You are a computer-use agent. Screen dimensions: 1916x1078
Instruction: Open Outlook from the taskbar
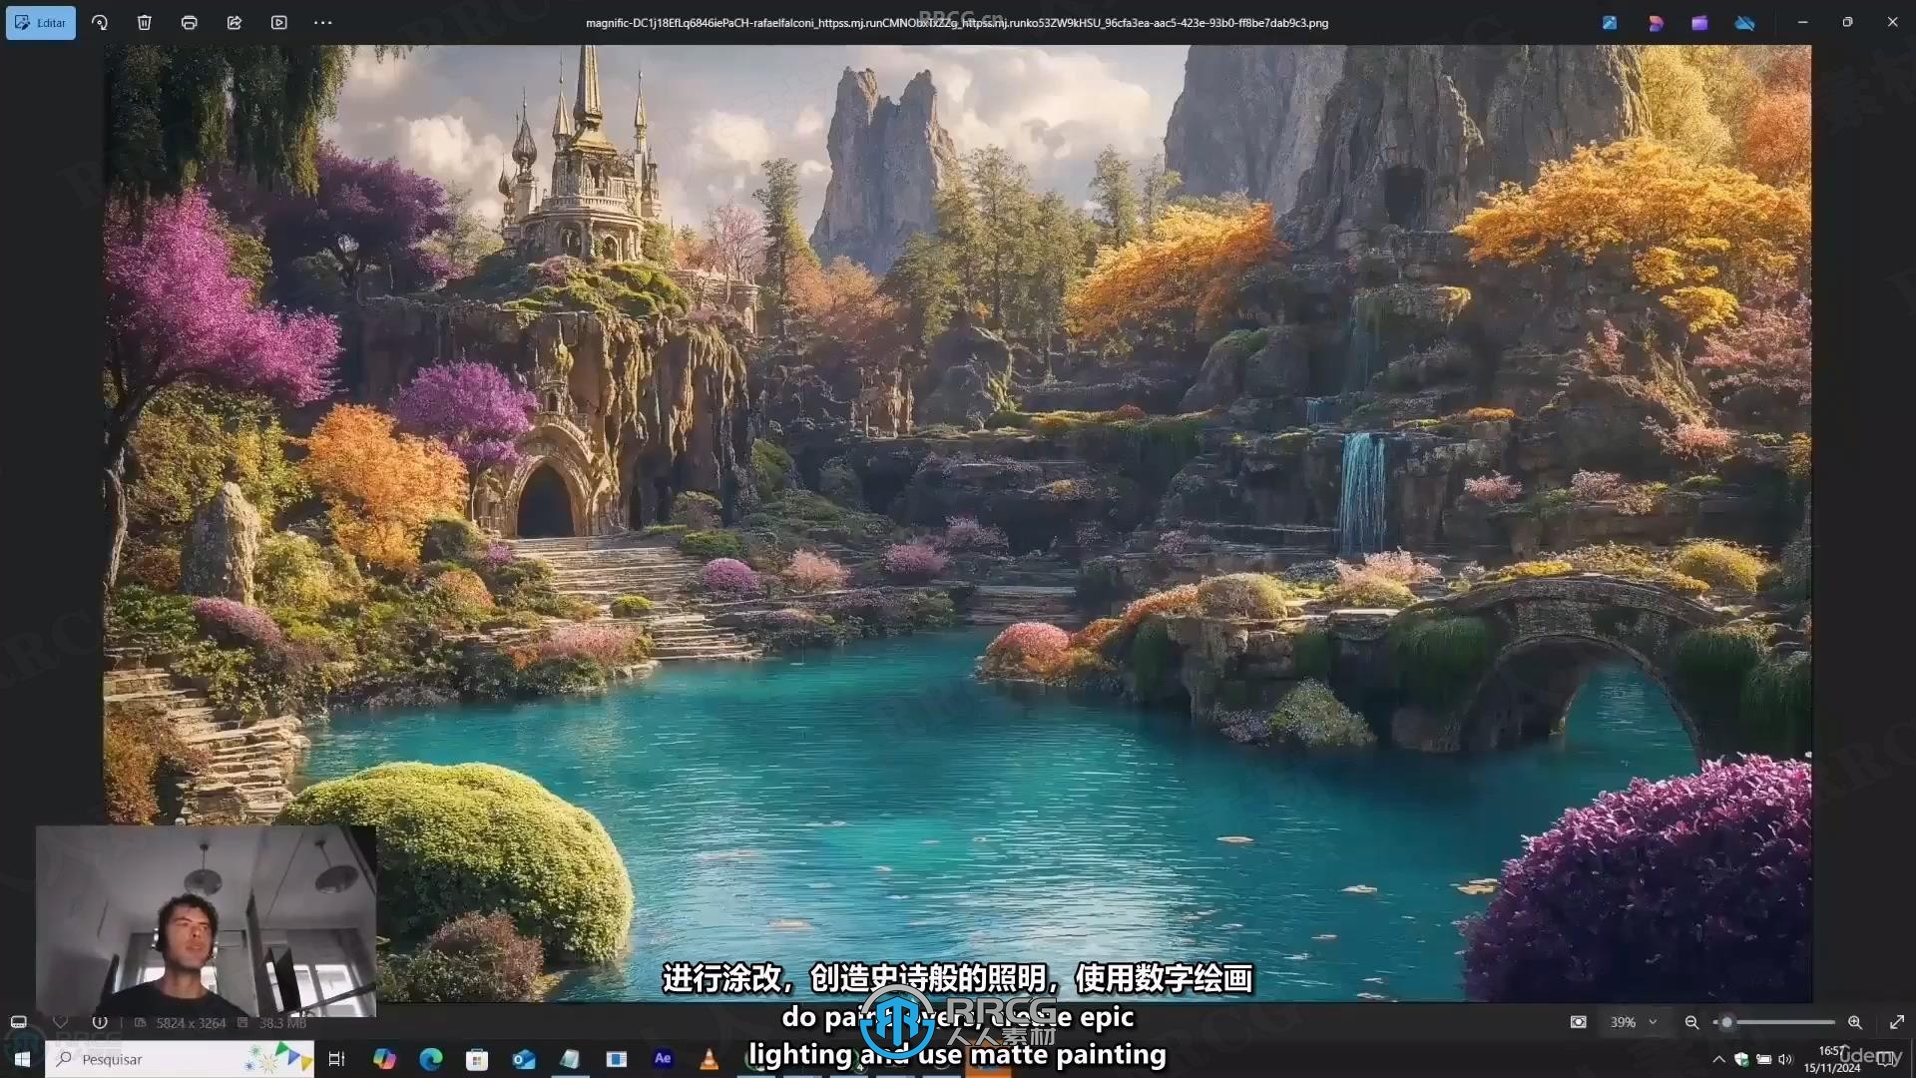pos(524,1059)
